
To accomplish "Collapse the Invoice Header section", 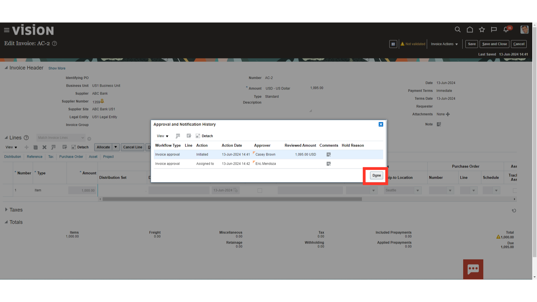I will click(x=6, y=68).
